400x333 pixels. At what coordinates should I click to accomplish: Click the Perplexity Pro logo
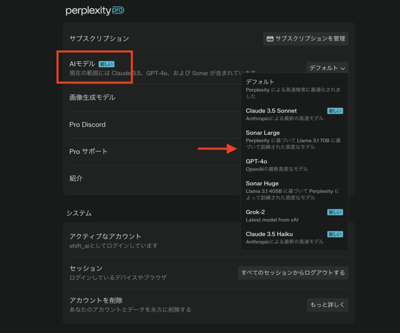pyautogui.click(x=95, y=11)
